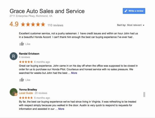The image size is (155, 118).
Task: Click Like text under Honda Accord review
Action: (28, 44)
